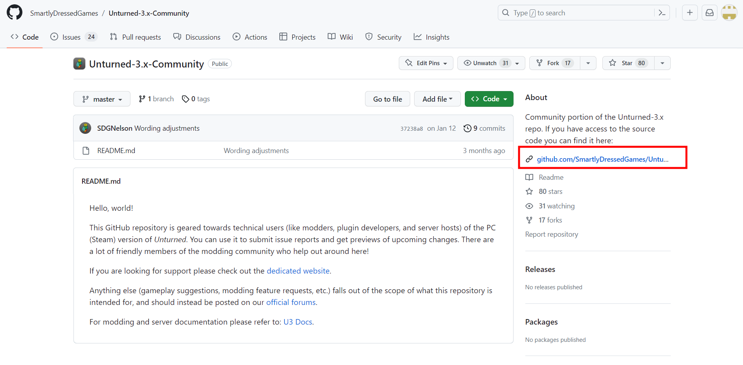Open the Discussions tab
This screenshot has width=743, height=365.
click(197, 36)
